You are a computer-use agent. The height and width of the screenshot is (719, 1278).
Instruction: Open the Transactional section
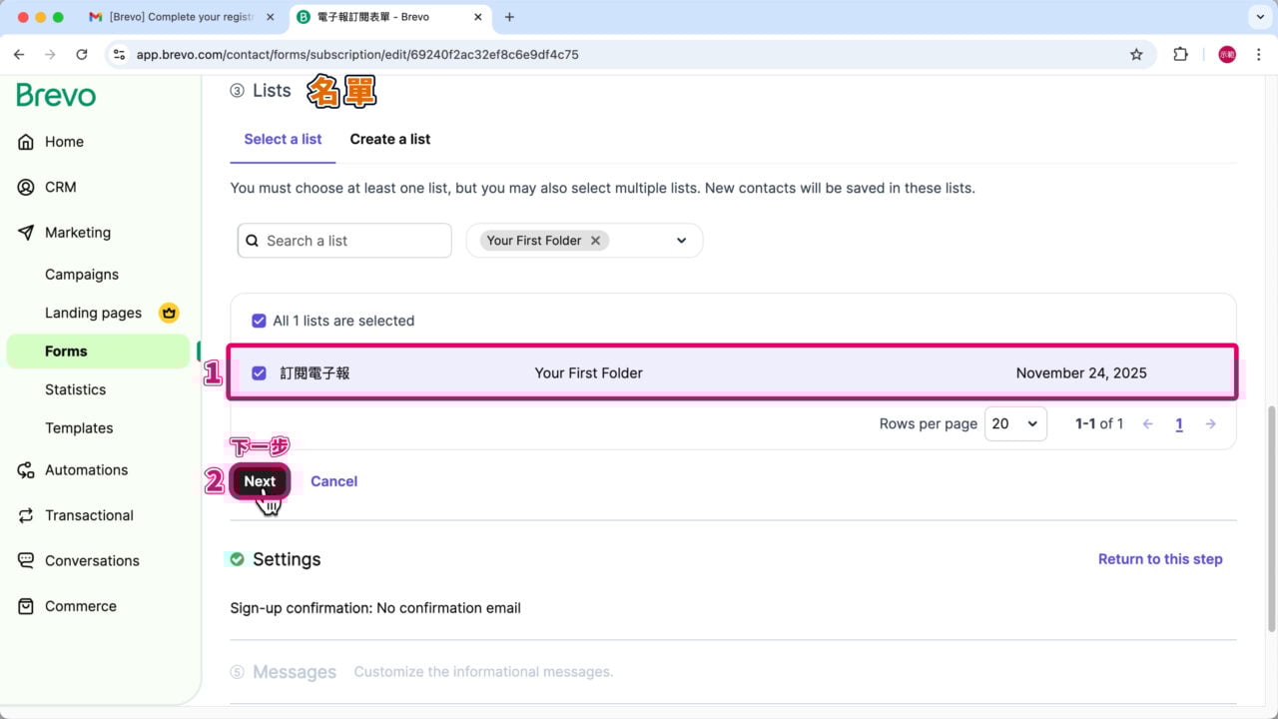89,515
